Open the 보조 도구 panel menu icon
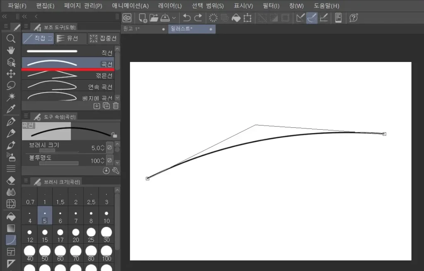This screenshot has width=424, height=271. coord(25,27)
